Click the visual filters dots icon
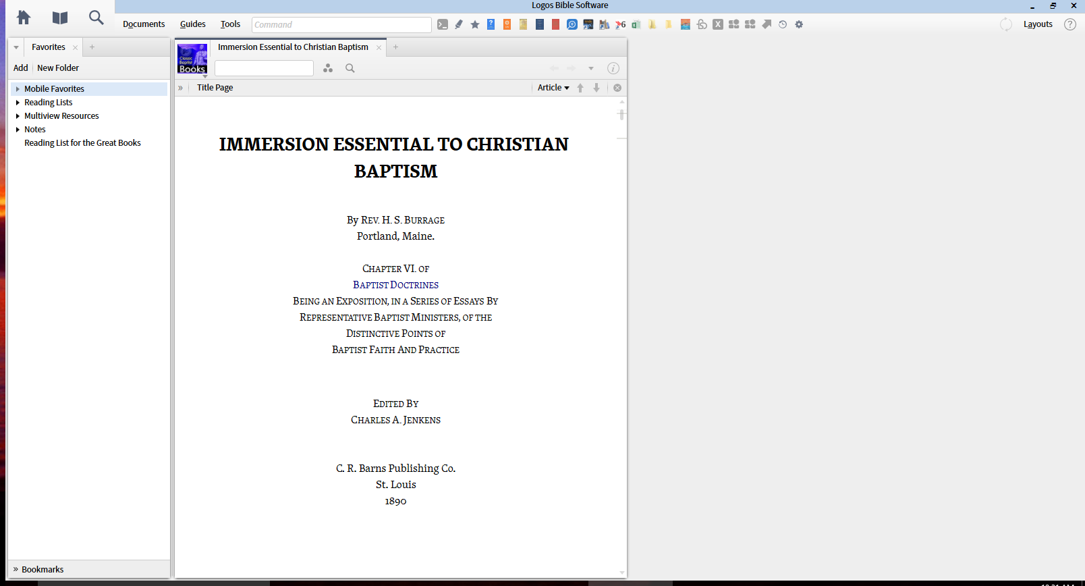The width and height of the screenshot is (1085, 586). click(328, 68)
